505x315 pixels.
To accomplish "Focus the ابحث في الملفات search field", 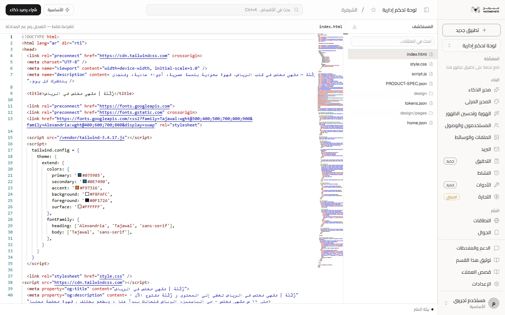I will point(392,41).
